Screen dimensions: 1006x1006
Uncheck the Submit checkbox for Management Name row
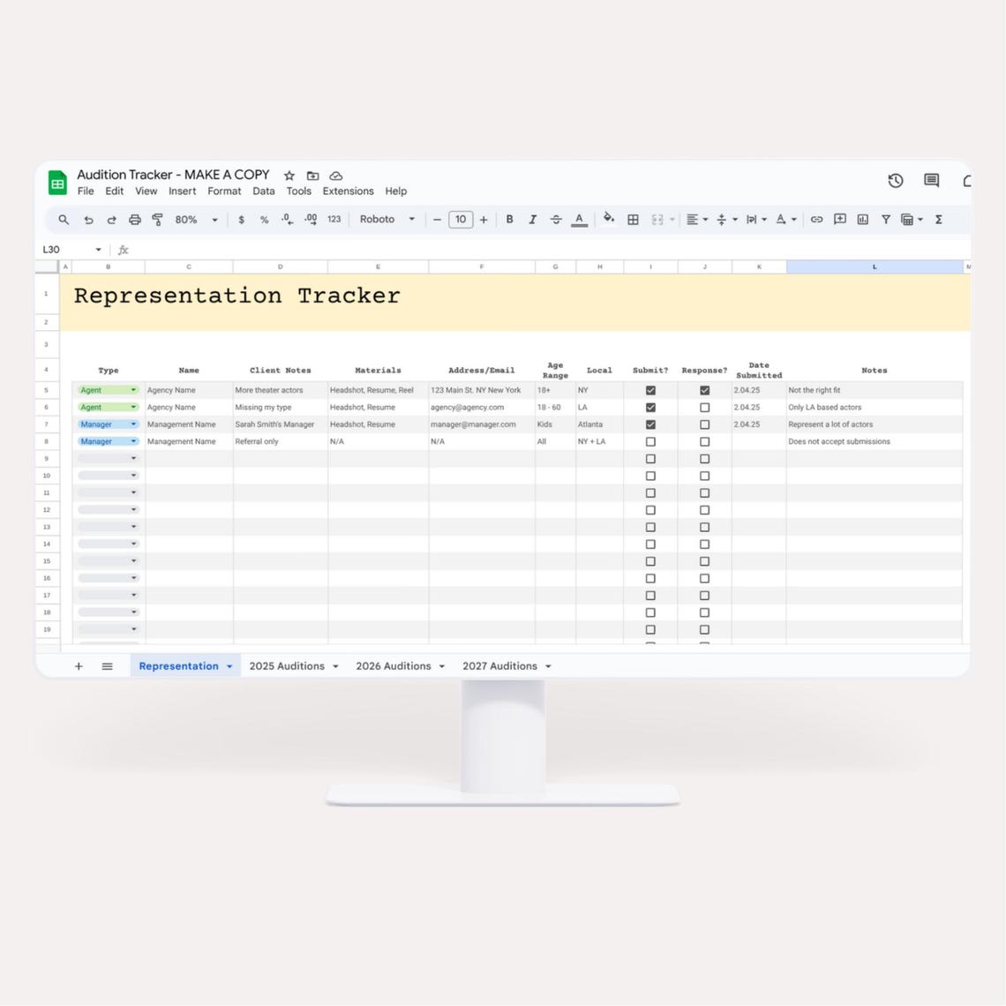point(650,424)
